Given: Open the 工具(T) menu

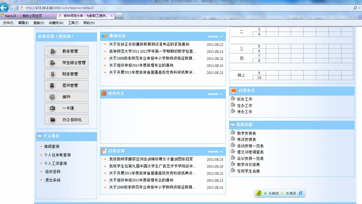Looking at the screenshot, I should coord(73,23).
